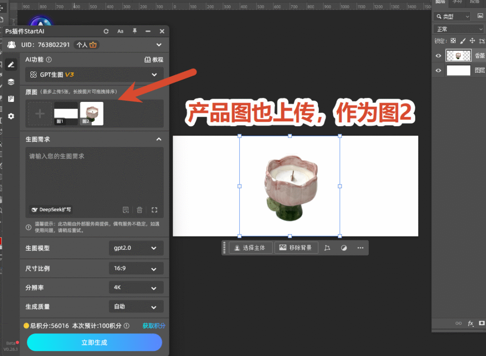Toggle lock transparent pixels icon
Image resolution: width=486 pixels, height=356 pixels.
453,41
